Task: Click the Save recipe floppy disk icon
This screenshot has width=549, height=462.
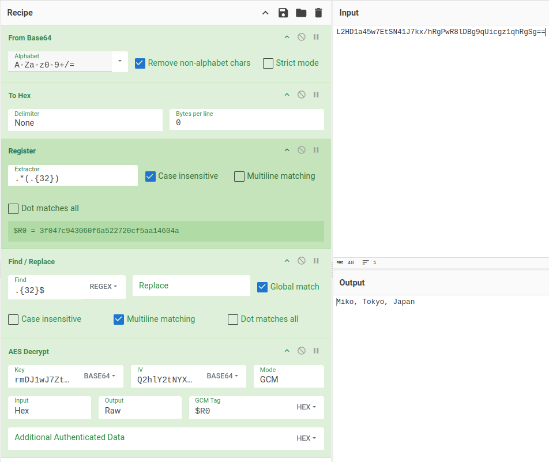Action: 283,13
